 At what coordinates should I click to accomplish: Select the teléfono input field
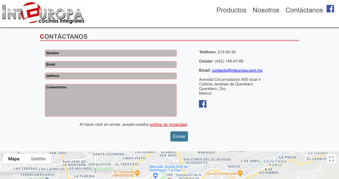point(111,76)
